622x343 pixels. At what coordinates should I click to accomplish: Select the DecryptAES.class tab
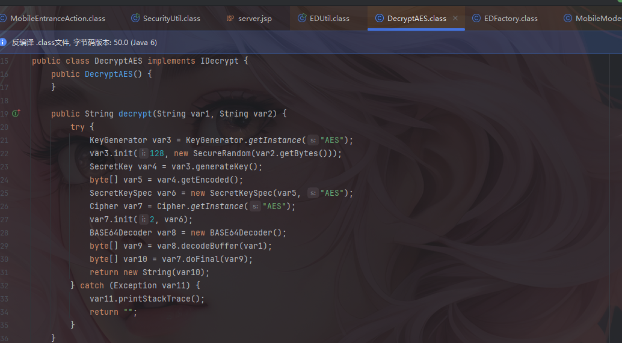[x=416, y=18]
